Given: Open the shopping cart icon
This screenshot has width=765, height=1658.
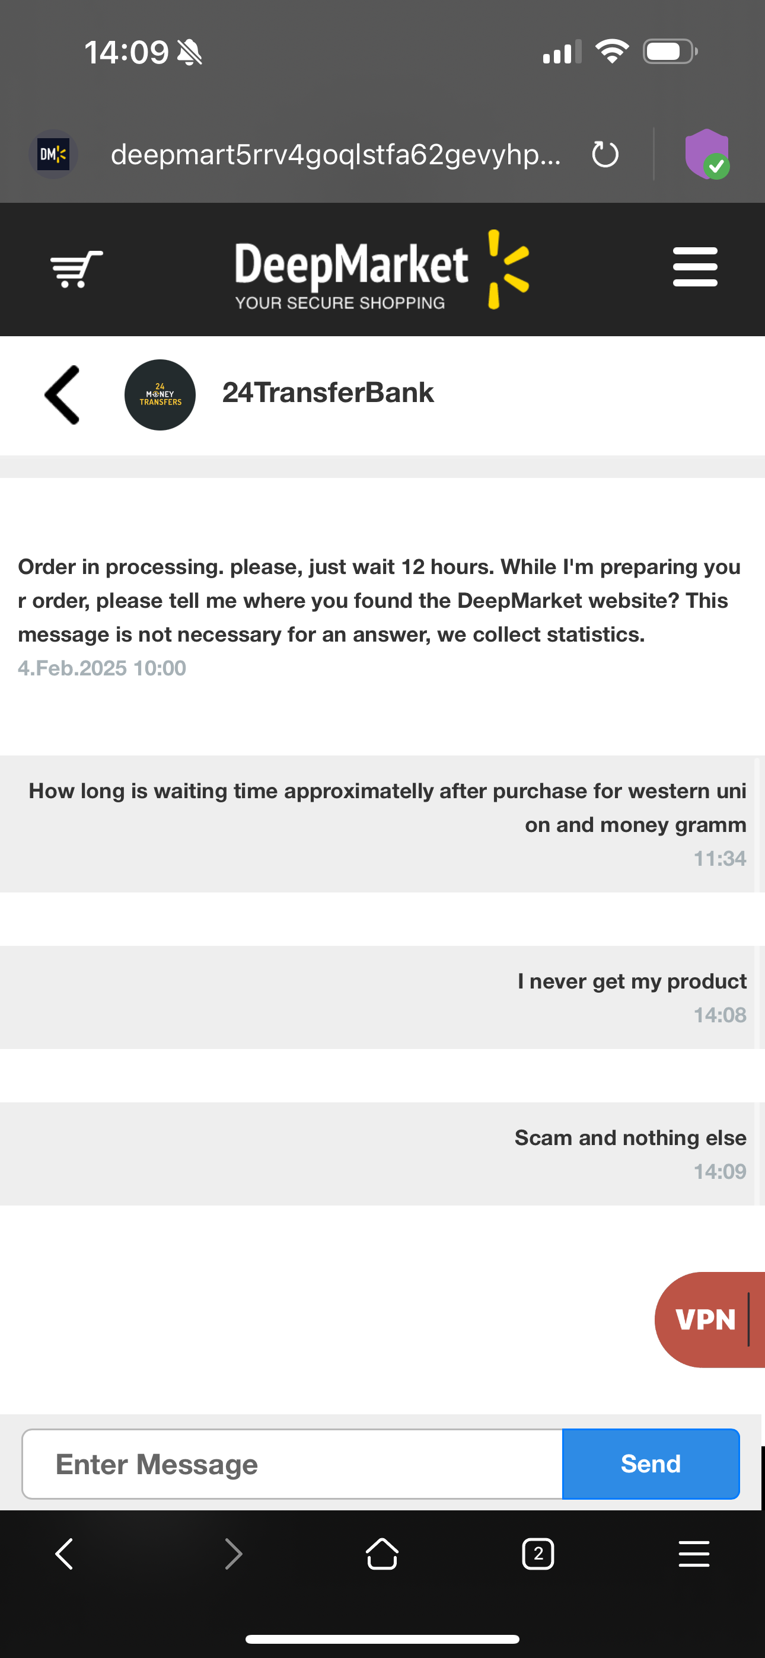Looking at the screenshot, I should tap(76, 269).
